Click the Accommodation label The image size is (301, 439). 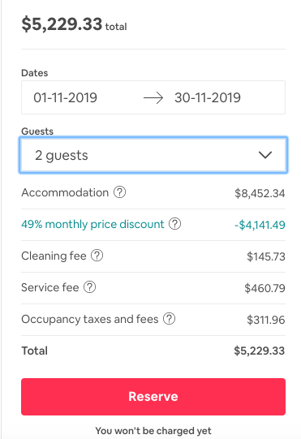pos(65,192)
